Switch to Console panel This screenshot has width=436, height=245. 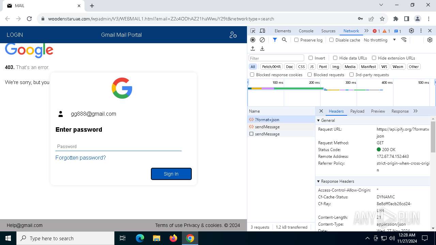coord(306,31)
